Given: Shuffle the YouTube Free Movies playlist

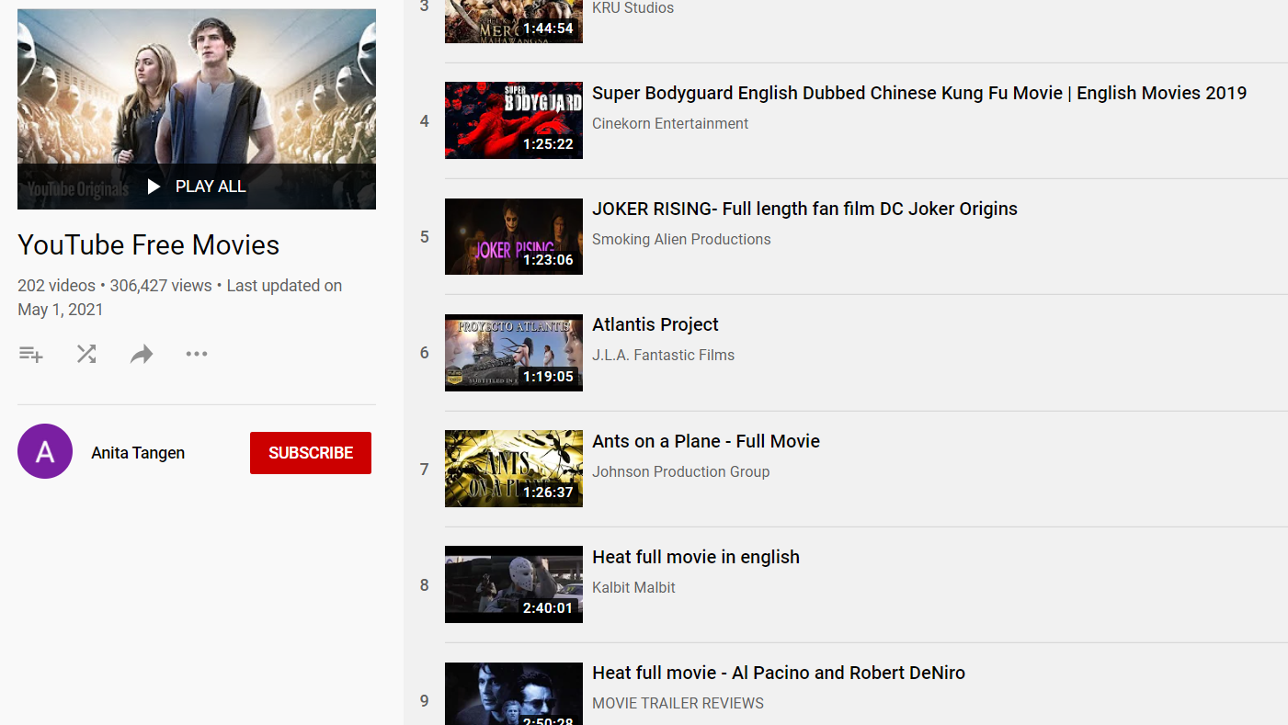Looking at the screenshot, I should click(x=86, y=354).
